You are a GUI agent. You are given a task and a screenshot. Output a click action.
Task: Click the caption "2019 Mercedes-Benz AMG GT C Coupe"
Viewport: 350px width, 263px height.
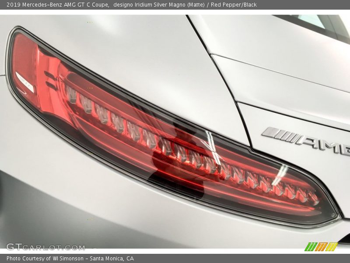pyautogui.click(x=58, y=5)
